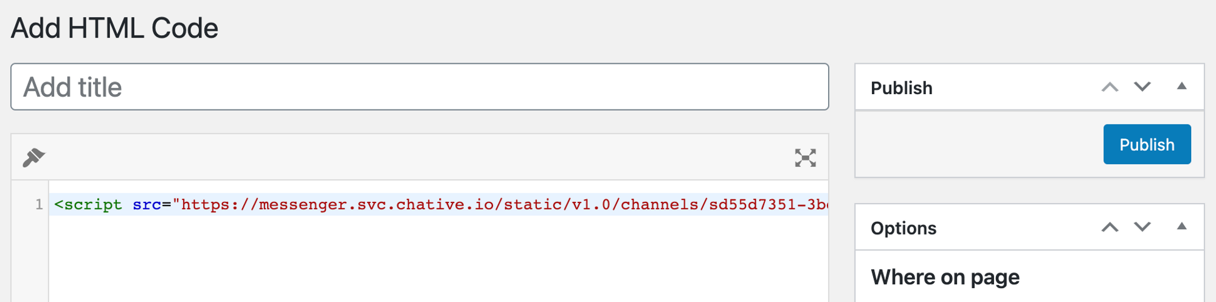This screenshot has height=302, width=1216.
Task: Click the chative.io URL string in code
Action: (x=500, y=205)
